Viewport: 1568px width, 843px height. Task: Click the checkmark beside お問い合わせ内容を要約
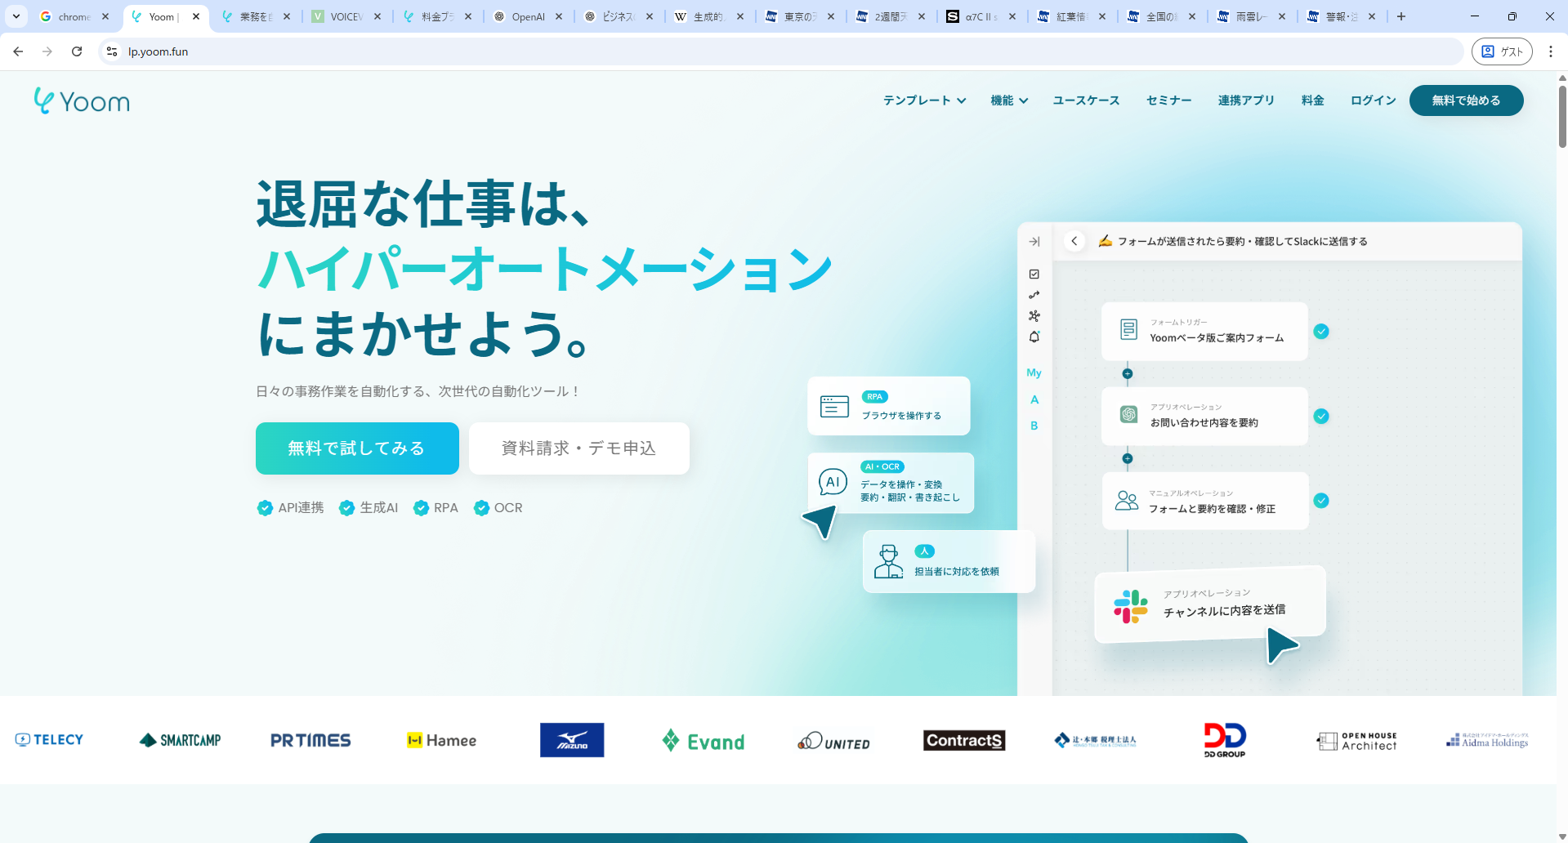tap(1321, 417)
